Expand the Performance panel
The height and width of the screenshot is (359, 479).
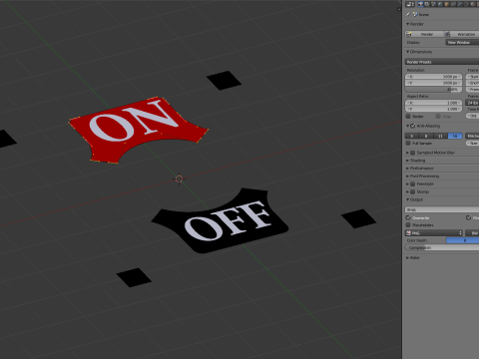point(408,169)
